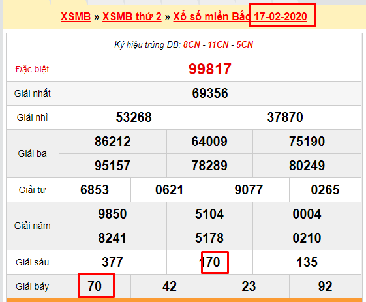Screen dimensions: 366x302
Task: Select the special prize number 99817
Action: [x=210, y=69]
